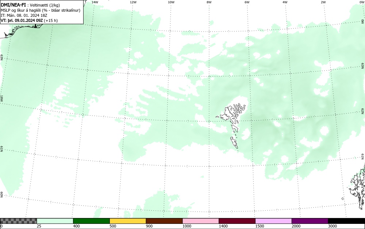365x229 pixels.
Task: Click the 63N label on right edge
Action: coord(363,65)
